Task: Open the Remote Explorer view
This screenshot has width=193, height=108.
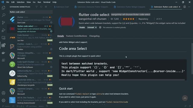Action: (x=3, y=38)
